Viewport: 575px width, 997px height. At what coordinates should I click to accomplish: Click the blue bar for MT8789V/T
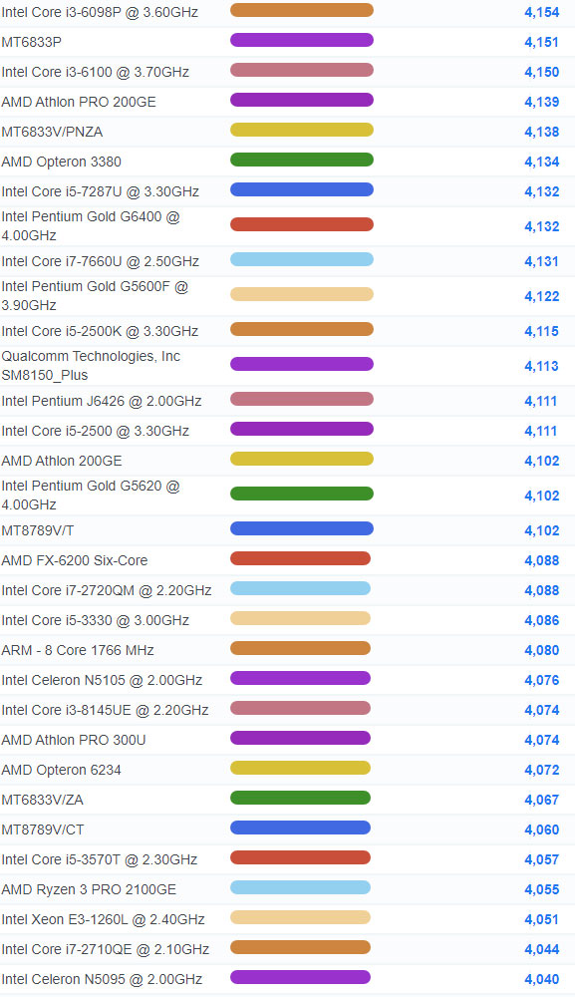302,528
